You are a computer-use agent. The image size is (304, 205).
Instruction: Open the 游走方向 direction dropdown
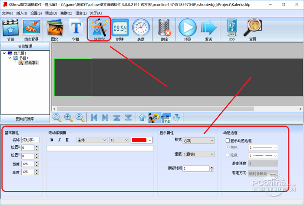click(263, 173)
